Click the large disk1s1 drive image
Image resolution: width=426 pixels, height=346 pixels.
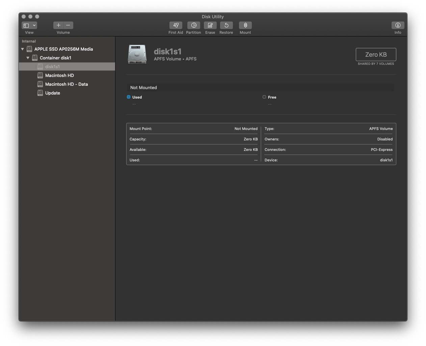[137, 54]
